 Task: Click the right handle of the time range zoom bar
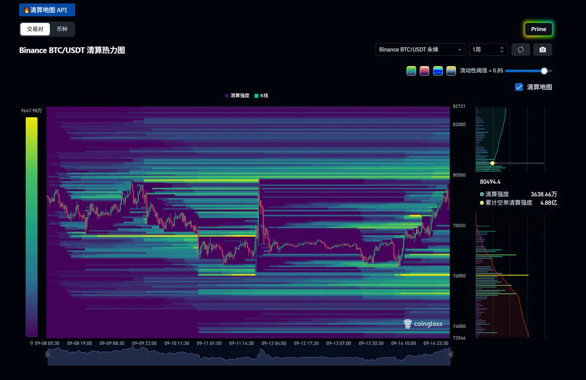pyautogui.click(x=450, y=354)
